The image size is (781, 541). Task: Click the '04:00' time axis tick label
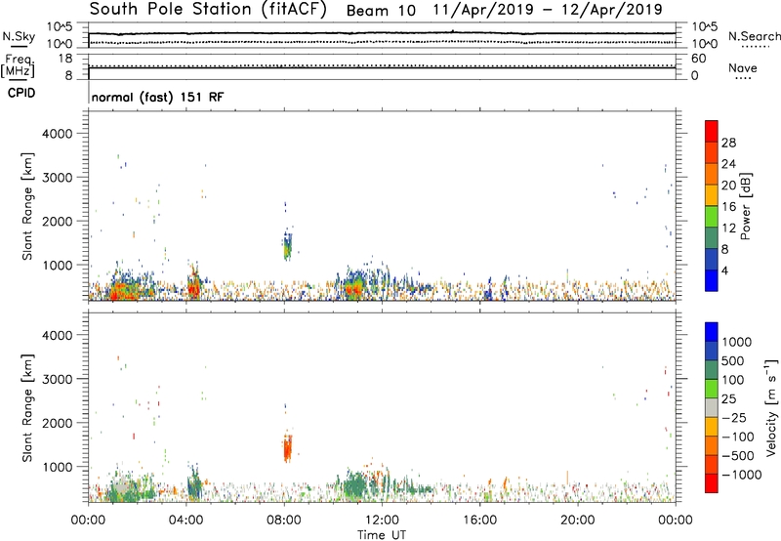click(x=186, y=520)
